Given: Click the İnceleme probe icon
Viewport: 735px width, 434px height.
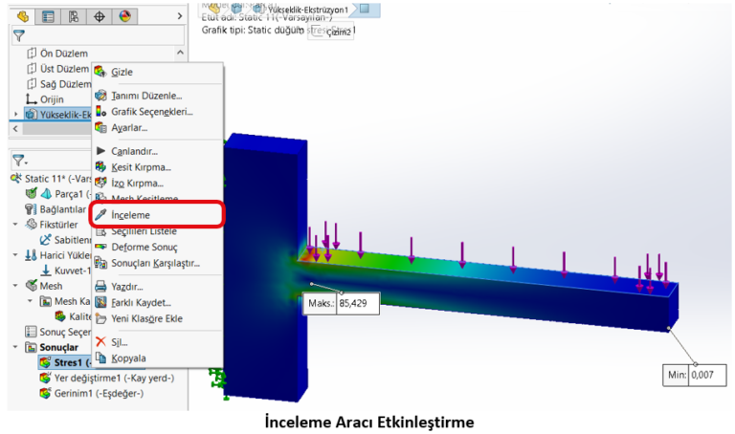Looking at the screenshot, I should click(x=101, y=215).
